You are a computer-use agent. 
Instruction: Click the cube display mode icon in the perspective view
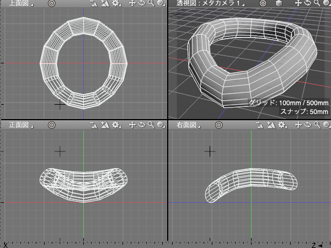280,3
